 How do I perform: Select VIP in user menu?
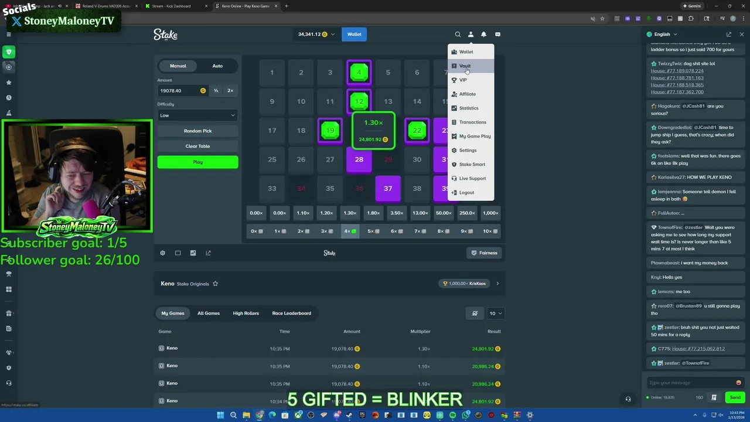pos(471,80)
